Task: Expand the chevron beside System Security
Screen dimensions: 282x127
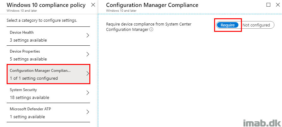Action: [88, 93]
